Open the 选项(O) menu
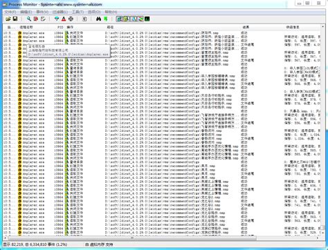Image resolution: width=328 pixels, height=250 pixels. click(x=94, y=12)
